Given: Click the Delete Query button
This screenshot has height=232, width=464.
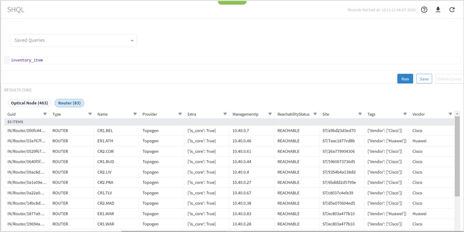Looking at the screenshot, I should 449,79.
